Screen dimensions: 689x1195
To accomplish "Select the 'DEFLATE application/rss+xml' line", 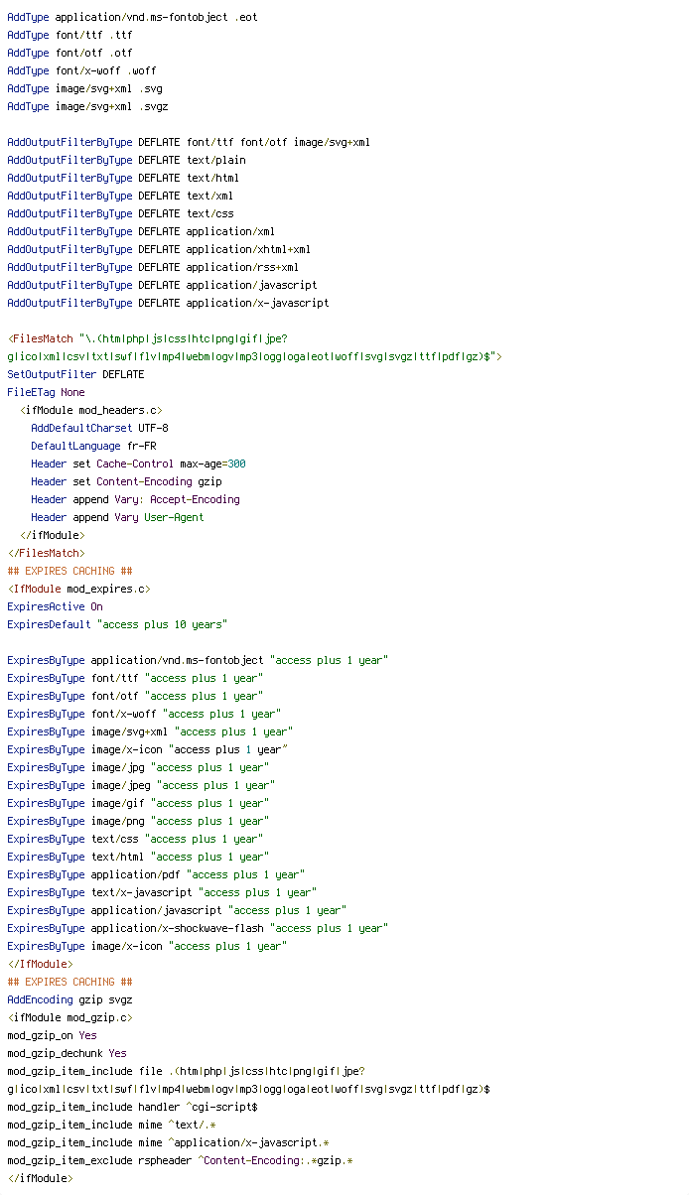I will tap(153, 267).
